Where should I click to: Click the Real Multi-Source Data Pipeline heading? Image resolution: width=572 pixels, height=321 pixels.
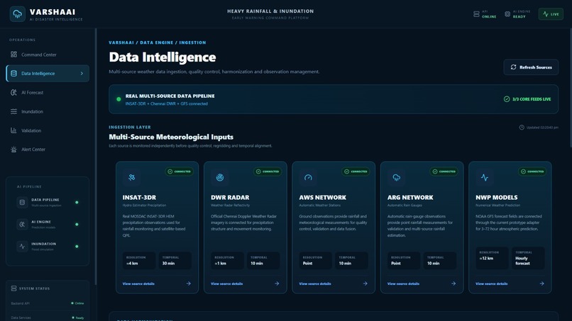point(170,96)
